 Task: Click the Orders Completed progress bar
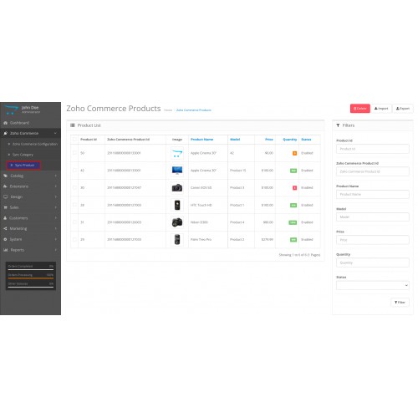(x=31, y=270)
